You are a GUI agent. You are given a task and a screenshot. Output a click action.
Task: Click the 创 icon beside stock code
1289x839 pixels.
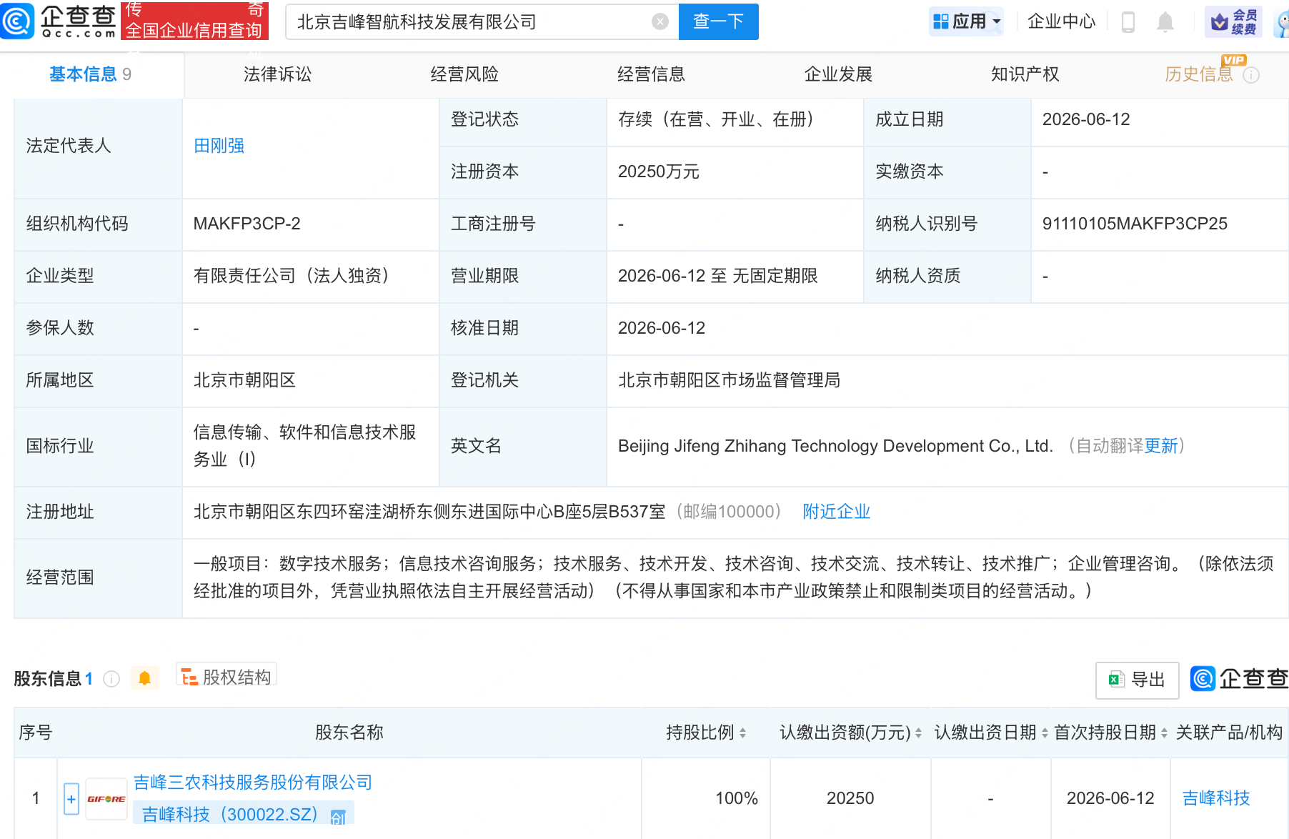click(338, 816)
